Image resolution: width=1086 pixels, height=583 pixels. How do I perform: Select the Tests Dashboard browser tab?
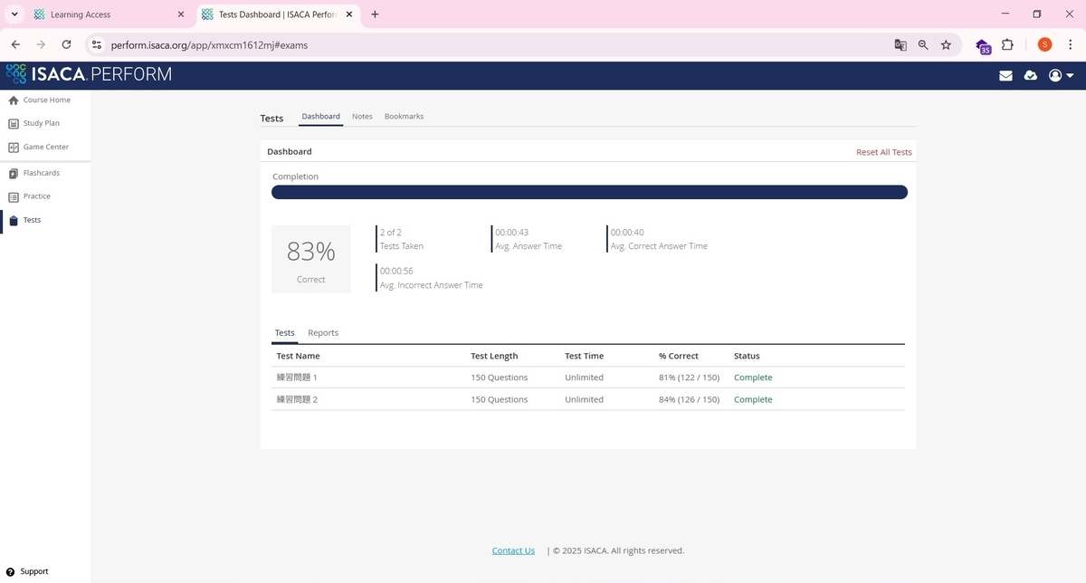tap(278, 14)
